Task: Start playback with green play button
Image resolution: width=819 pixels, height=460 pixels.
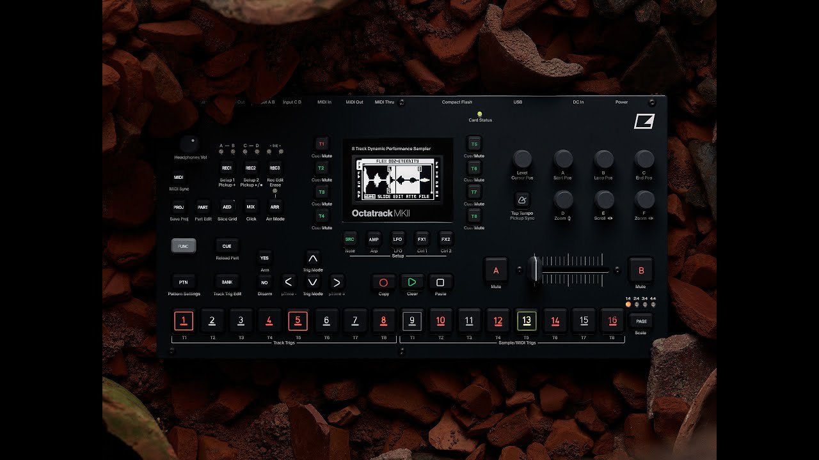Action: 412,282
